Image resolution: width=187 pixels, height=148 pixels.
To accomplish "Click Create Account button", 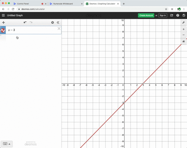I will 146,15.
